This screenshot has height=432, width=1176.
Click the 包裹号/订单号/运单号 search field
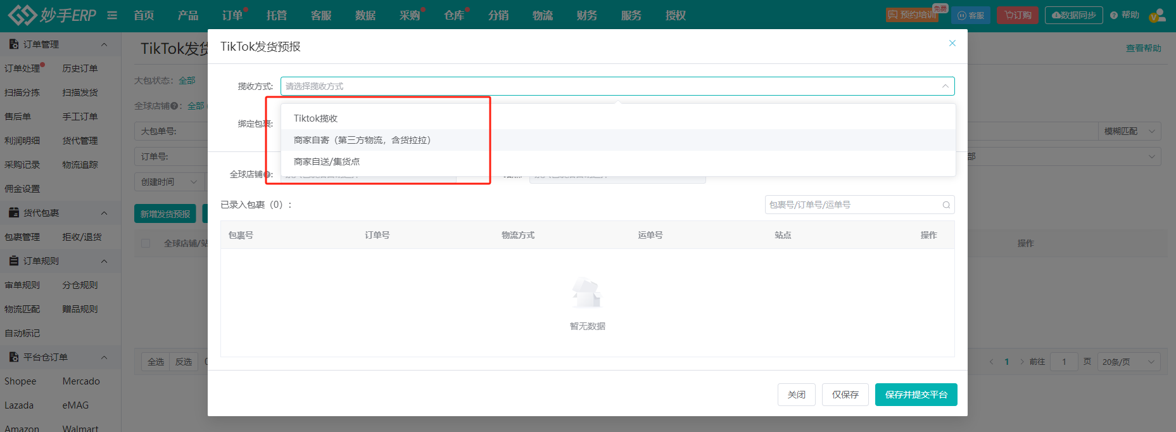852,205
